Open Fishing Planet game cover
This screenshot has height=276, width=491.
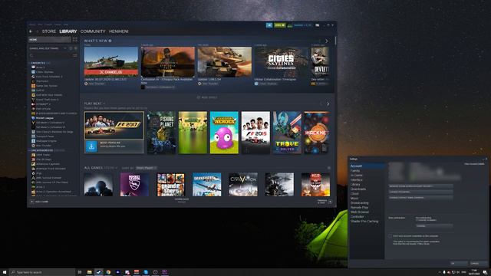[x=161, y=133]
